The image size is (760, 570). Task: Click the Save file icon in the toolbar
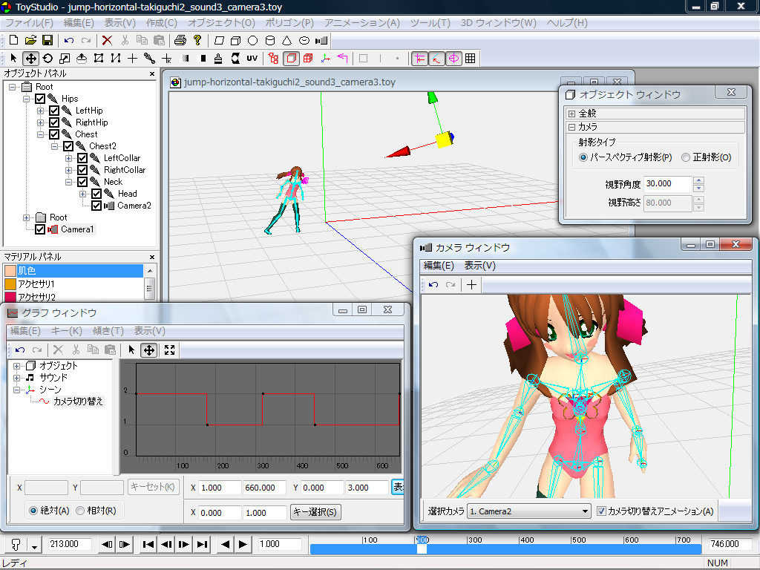tap(47, 40)
